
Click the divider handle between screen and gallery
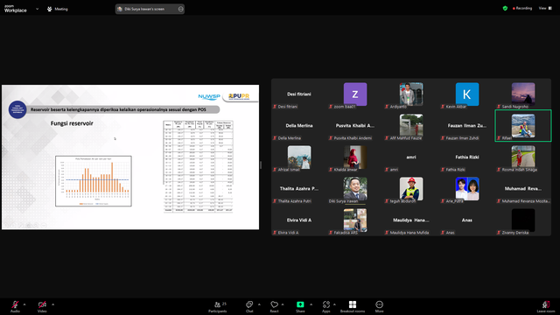[261, 164]
